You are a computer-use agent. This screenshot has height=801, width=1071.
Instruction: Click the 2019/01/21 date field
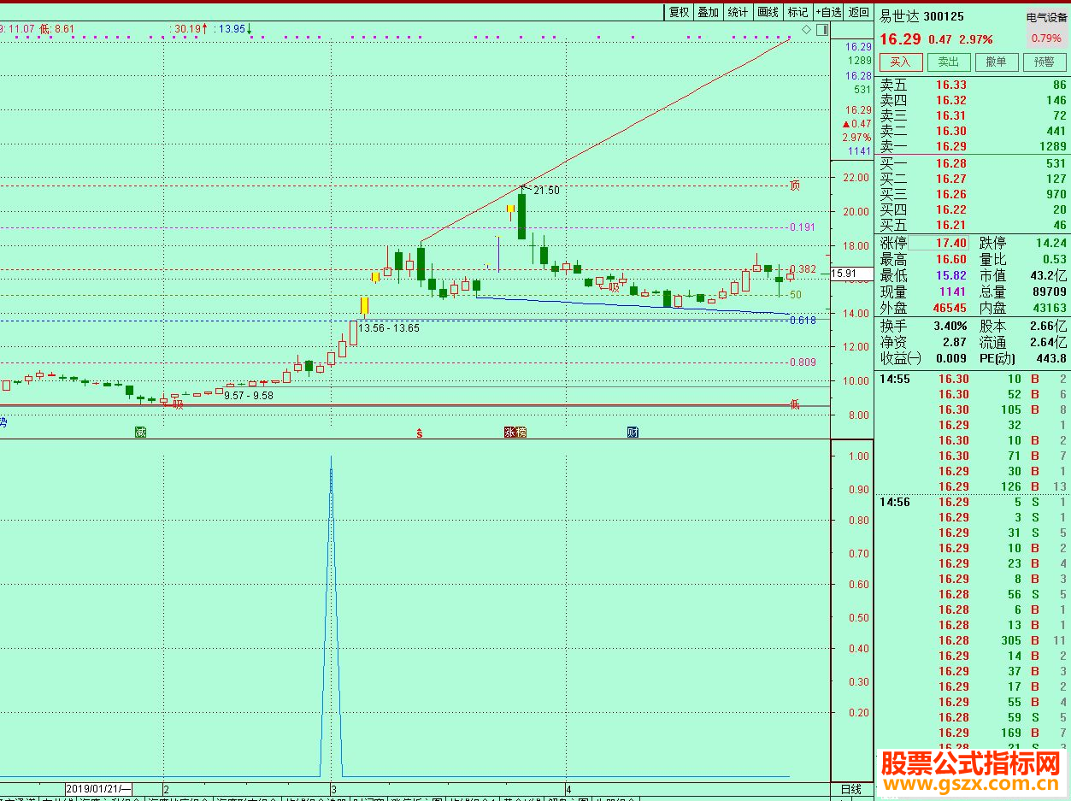(99, 788)
